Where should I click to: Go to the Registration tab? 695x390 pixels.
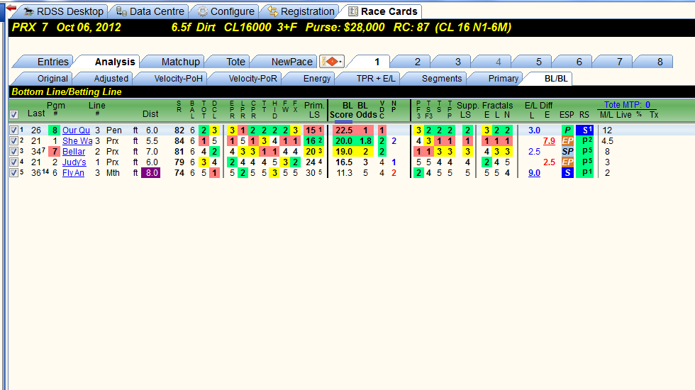click(x=301, y=11)
